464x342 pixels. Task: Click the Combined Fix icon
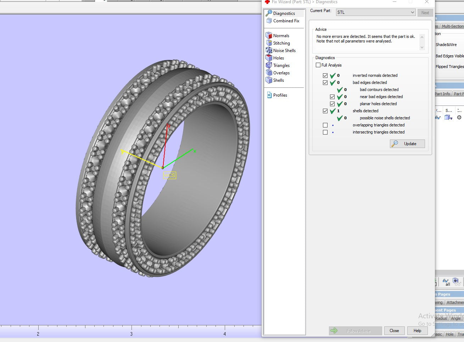[x=269, y=21]
